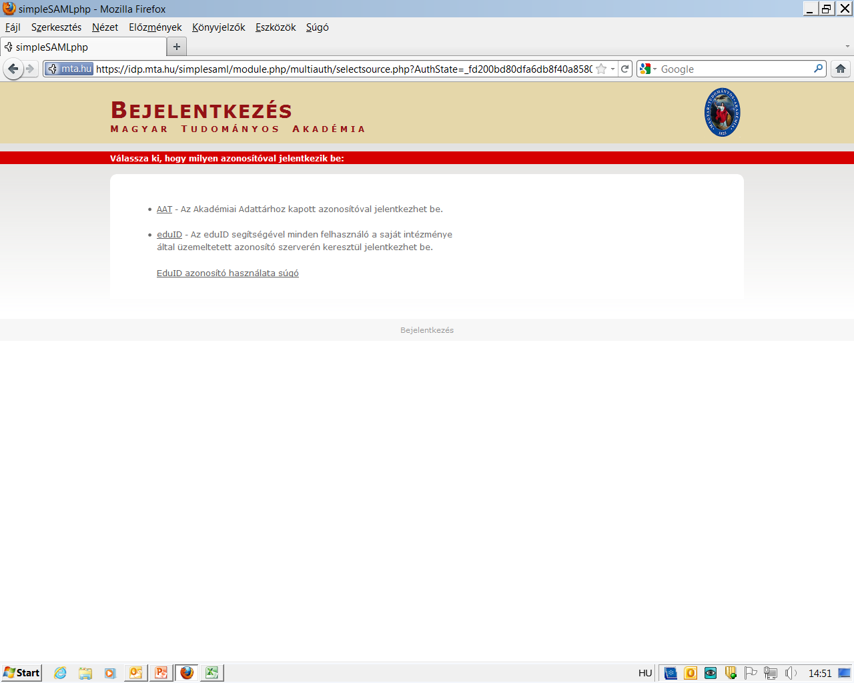This screenshot has width=854, height=683.
Task: Click the mta.hu site identity badge
Action: (69, 69)
